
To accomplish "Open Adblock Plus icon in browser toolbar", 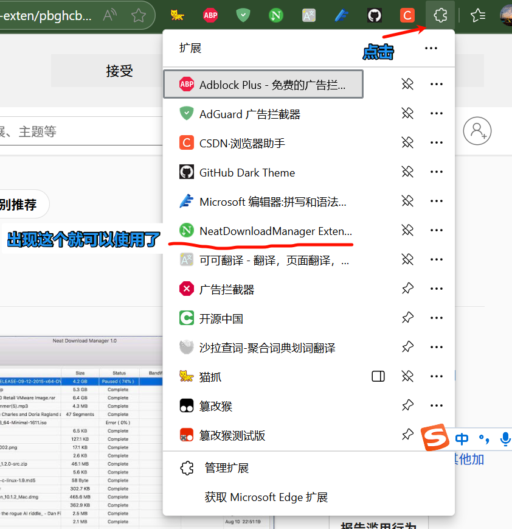I will point(210,15).
